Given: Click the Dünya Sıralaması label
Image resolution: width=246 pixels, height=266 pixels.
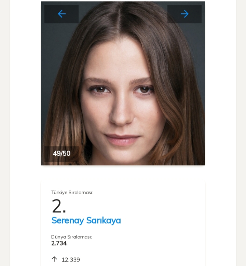Looking at the screenshot, I should 71,237.
